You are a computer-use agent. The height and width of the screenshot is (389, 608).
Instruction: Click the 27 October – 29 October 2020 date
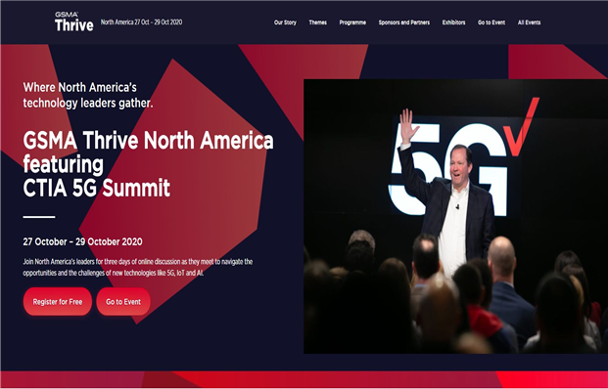click(82, 242)
